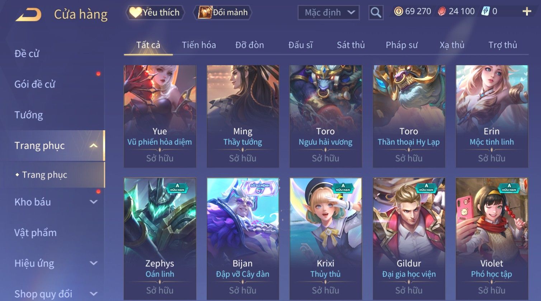Add currency with the plus icon
This screenshot has width=541, height=301.
tap(527, 11)
